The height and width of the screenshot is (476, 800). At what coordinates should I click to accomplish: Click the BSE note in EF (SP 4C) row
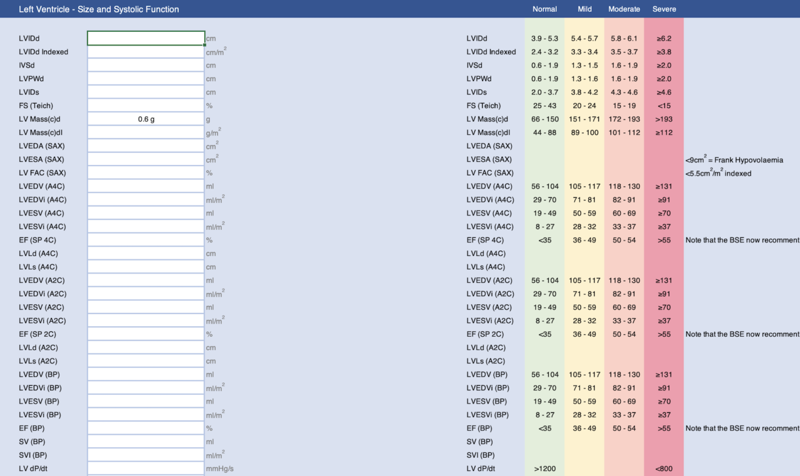[x=742, y=240]
